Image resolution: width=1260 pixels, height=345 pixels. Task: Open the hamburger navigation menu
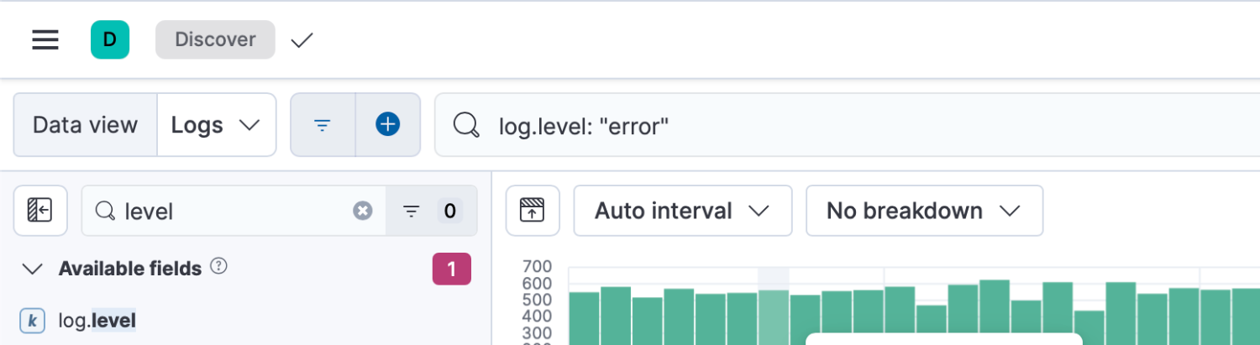coord(45,39)
